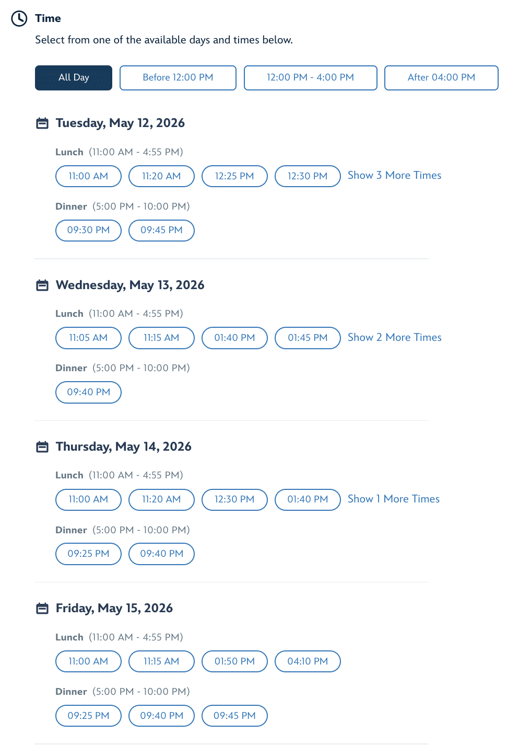This screenshot has height=756, width=519.
Task: Choose the 12:00 PM - 4:00 PM filter
Action: pos(310,78)
